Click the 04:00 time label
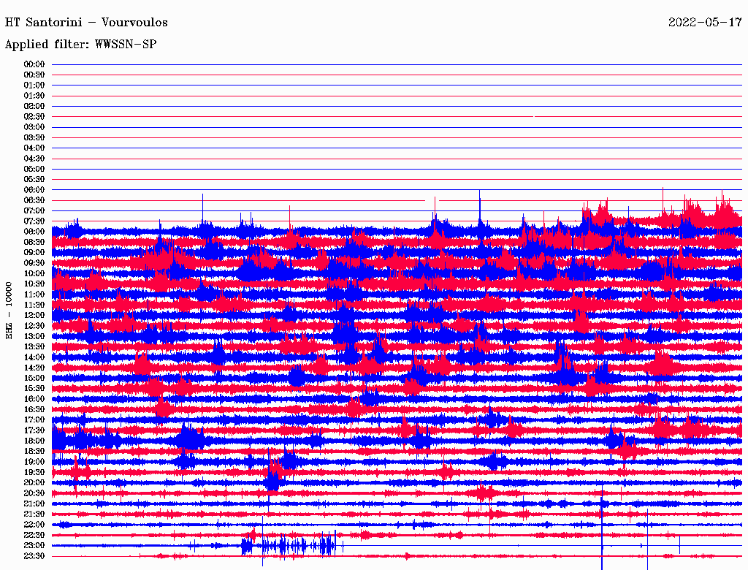 [34, 148]
